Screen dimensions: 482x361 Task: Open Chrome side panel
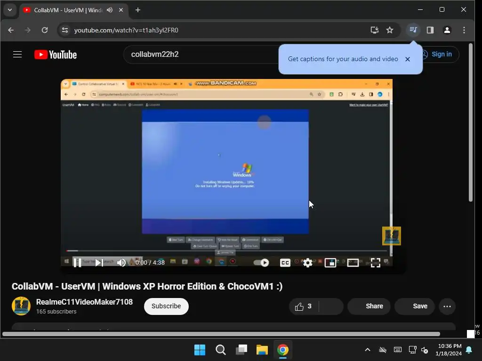pos(430,30)
